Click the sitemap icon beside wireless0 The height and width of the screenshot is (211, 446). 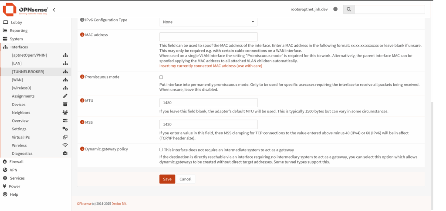point(65,88)
